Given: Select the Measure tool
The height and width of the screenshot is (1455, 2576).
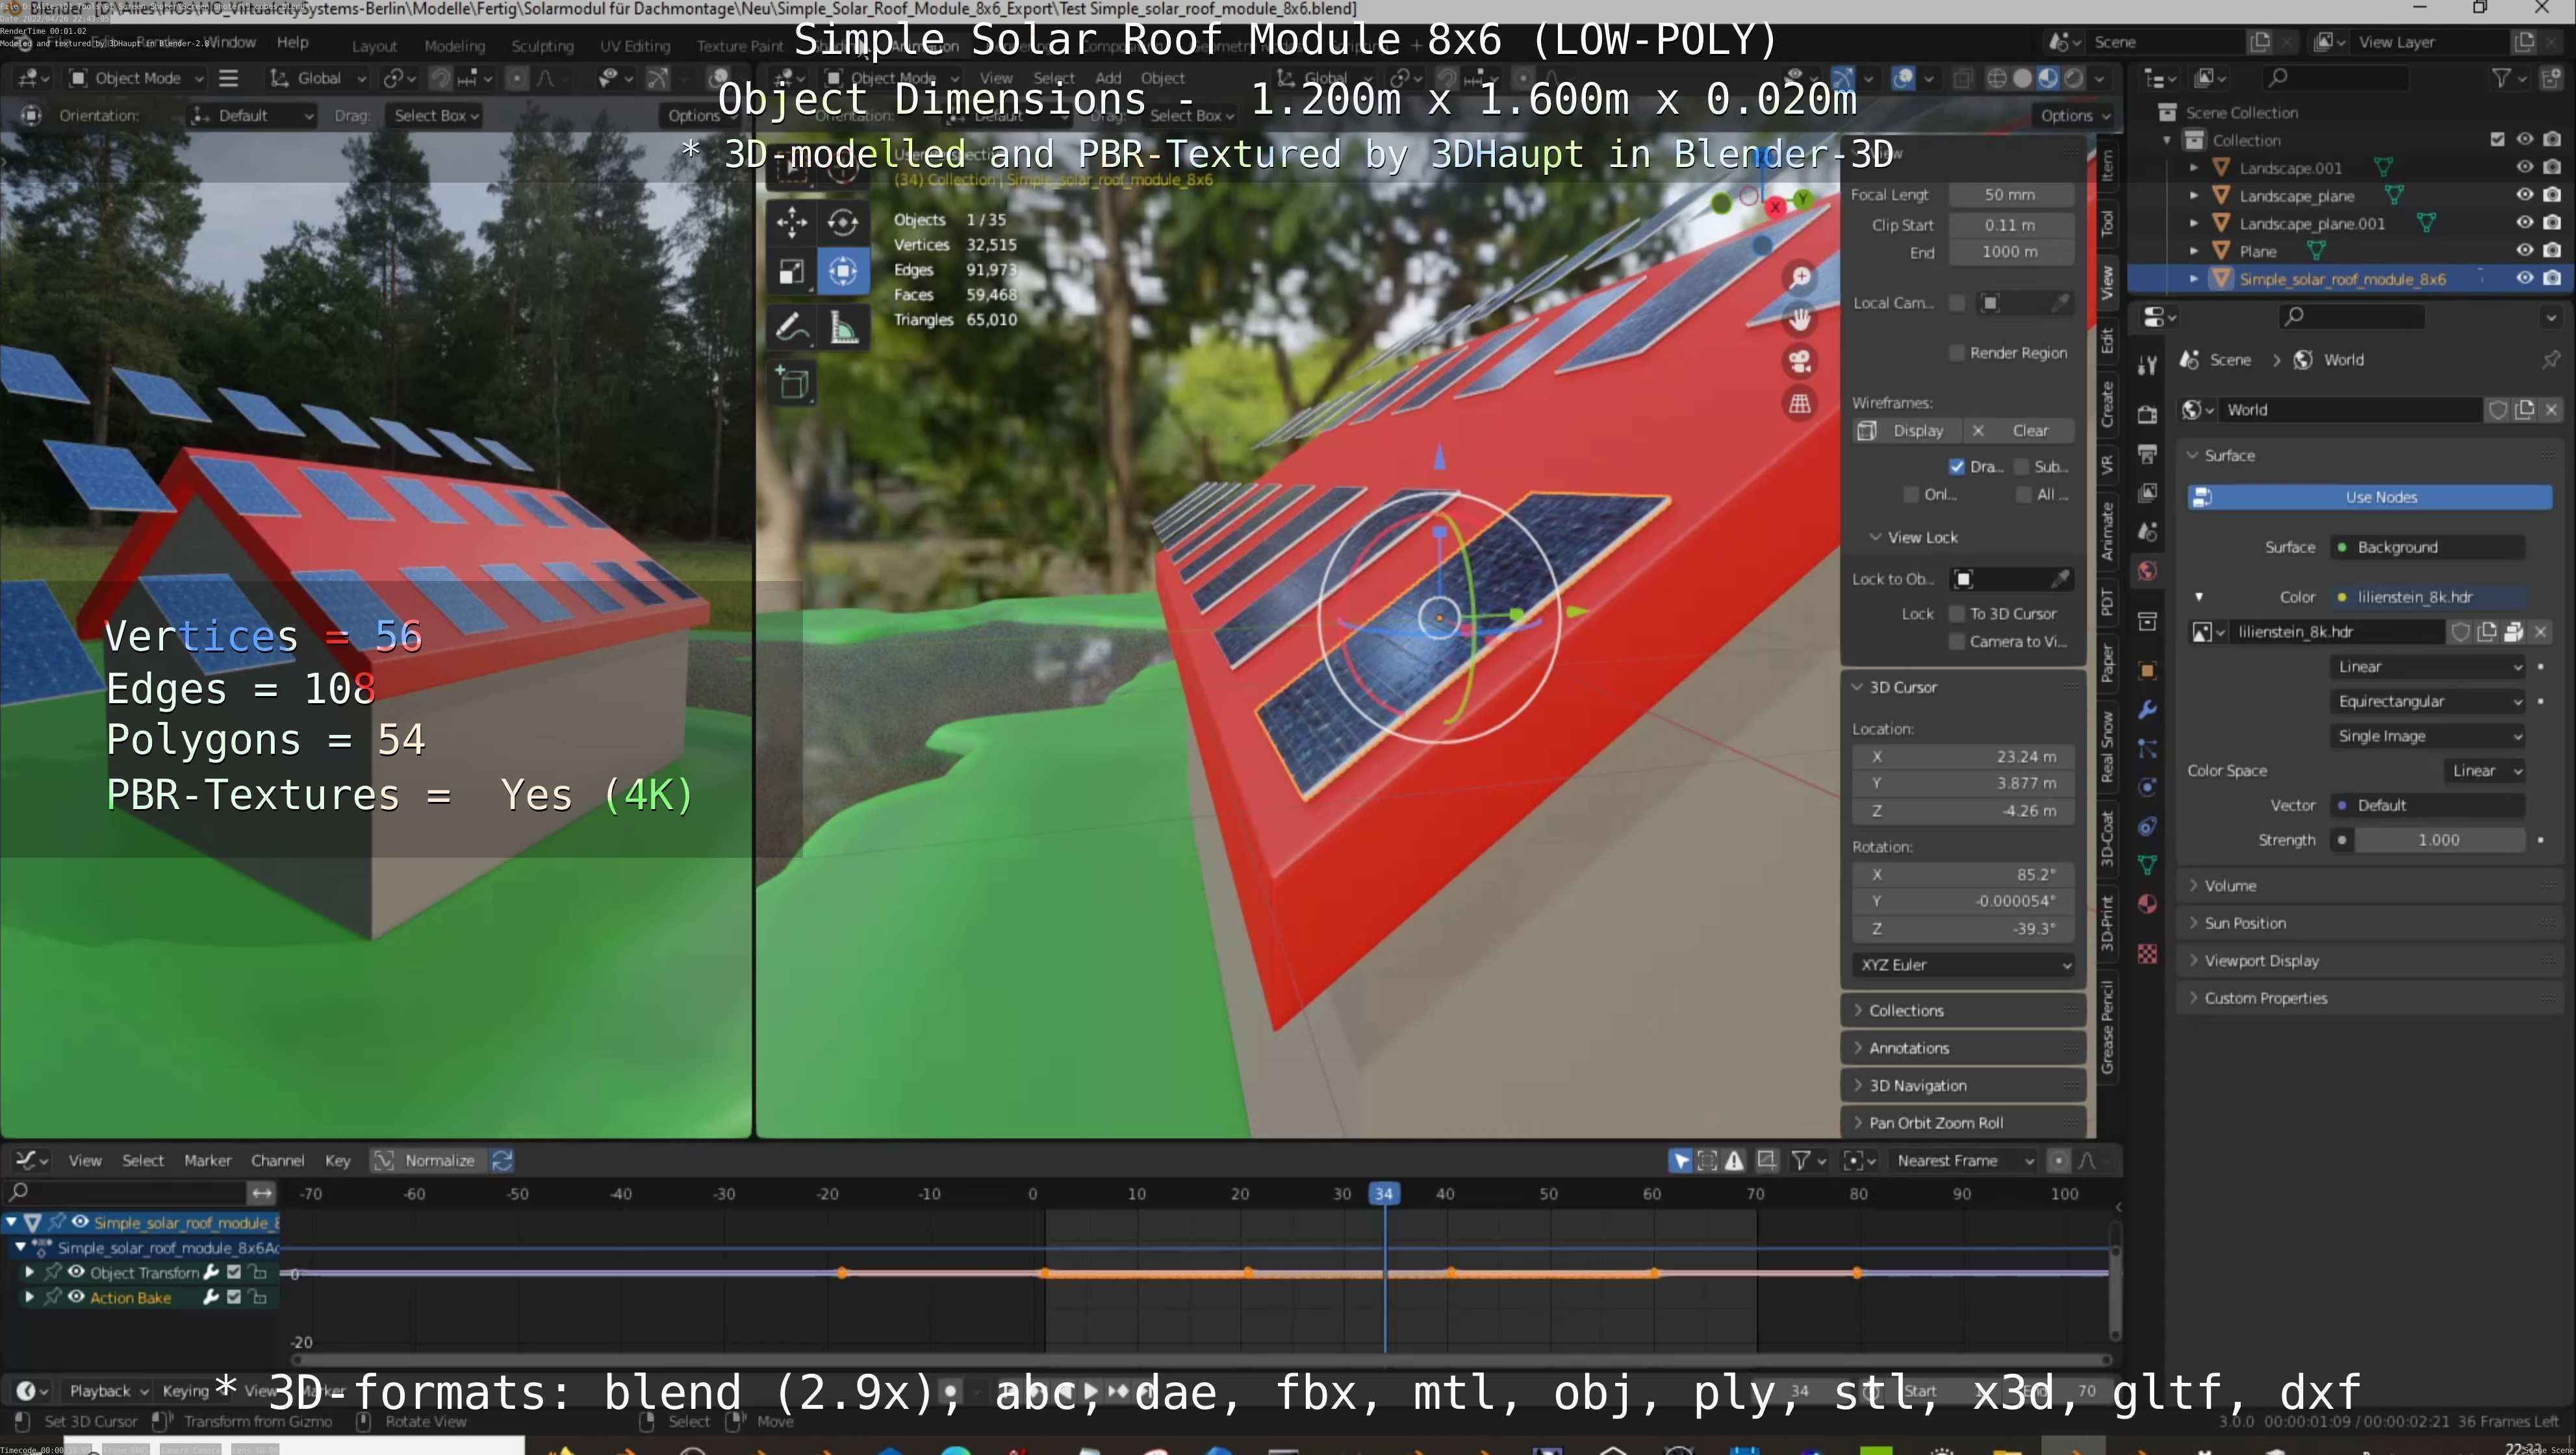Looking at the screenshot, I should coord(843,328).
